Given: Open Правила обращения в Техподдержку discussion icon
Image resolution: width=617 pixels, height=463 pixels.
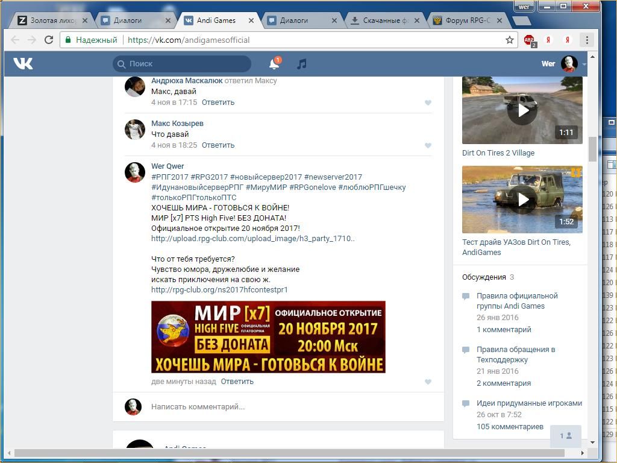Looking at the screenshot, I should point(466,350).
